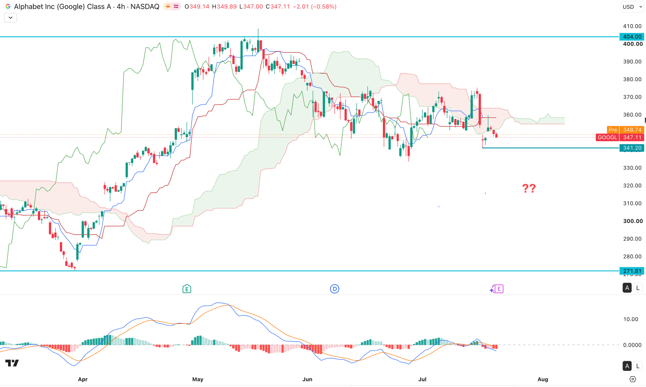The height and width of the screenshot is (387, 646).
Task: Click the Aug label on time axis
Action: click(x=543, y=379)
